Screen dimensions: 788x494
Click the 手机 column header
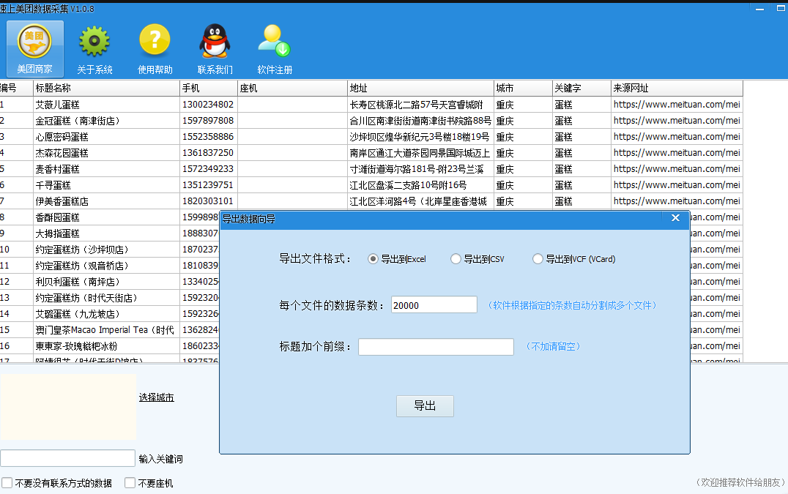point(207,87)
